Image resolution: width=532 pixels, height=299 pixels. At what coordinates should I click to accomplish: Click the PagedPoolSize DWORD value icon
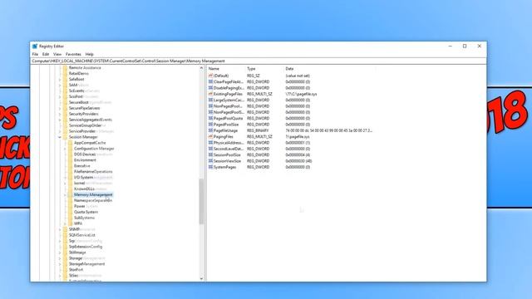(210, 125)
